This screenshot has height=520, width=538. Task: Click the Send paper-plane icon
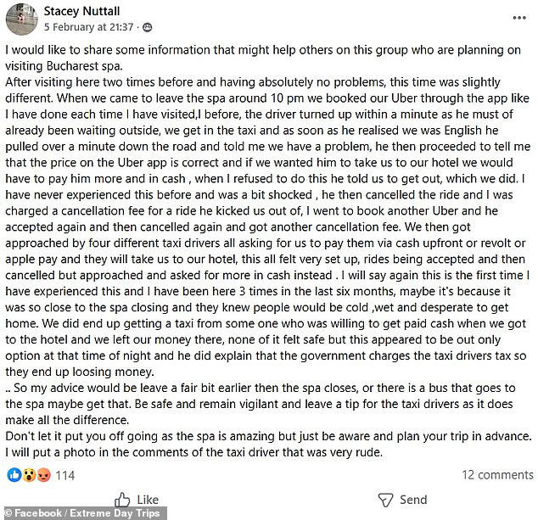point(385,500)
